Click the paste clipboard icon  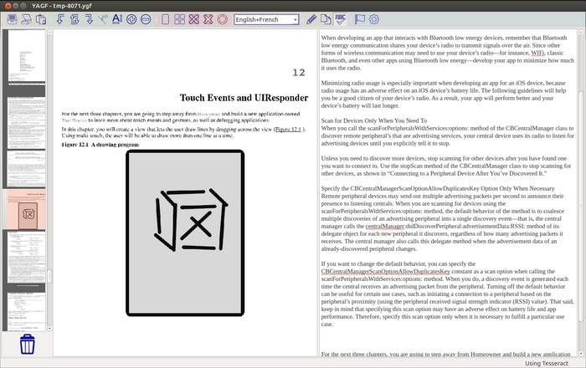(x=41, y=19)
